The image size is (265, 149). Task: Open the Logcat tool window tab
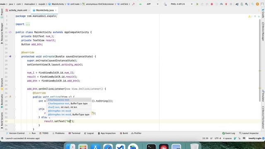[x=89, y=133]
